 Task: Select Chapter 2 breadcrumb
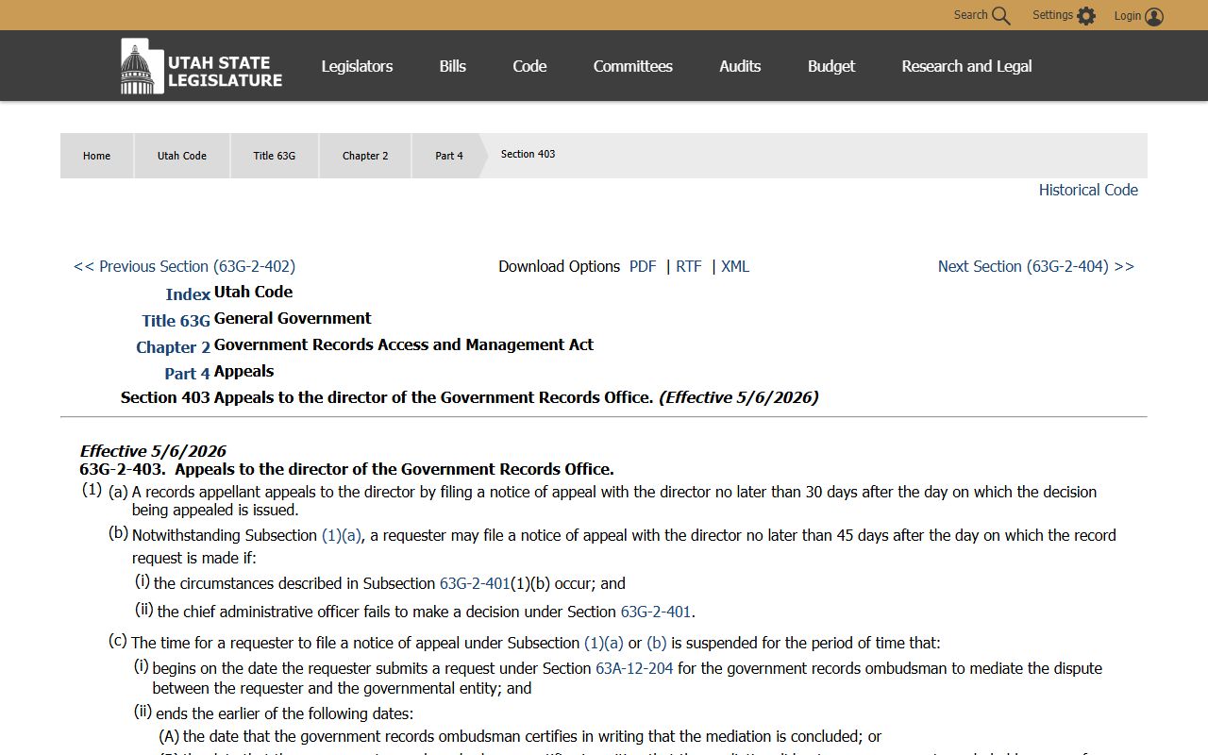pos(365,156)
